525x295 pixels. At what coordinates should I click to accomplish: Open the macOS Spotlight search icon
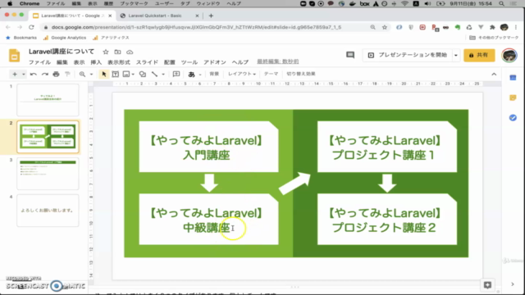tap(501, 3)
